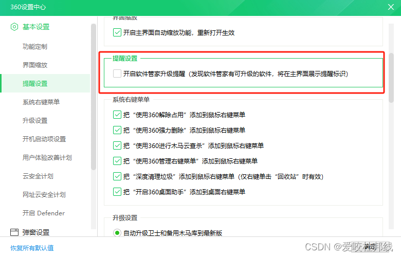This screenshot has height=257, width=401.
Task: Toggle 使用360管理右键菜单 checkbox
Action: click(x=117, y=161)
